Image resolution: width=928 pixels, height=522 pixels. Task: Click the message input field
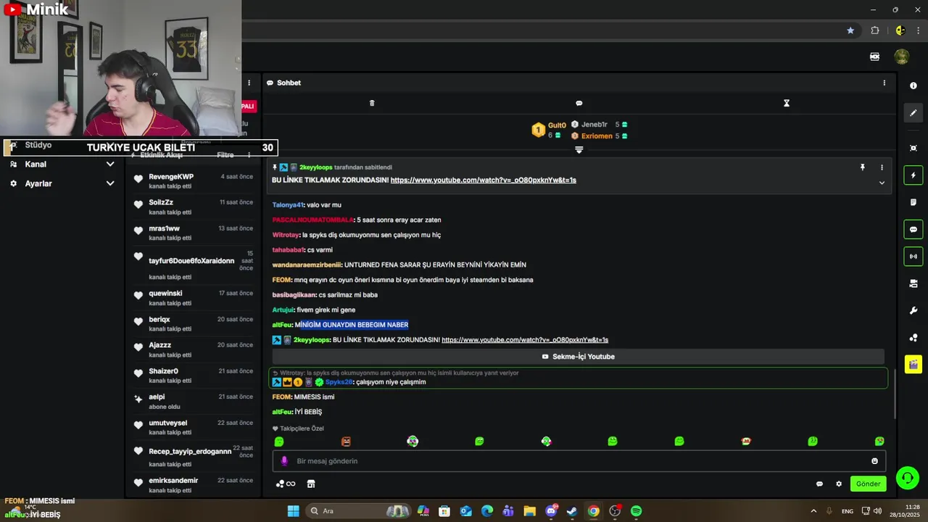coord(579,461)
